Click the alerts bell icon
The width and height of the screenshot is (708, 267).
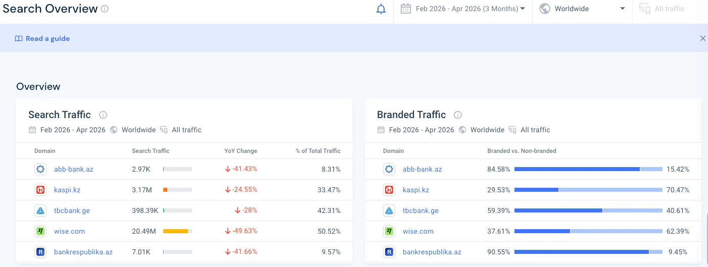[x=381, y=9]
